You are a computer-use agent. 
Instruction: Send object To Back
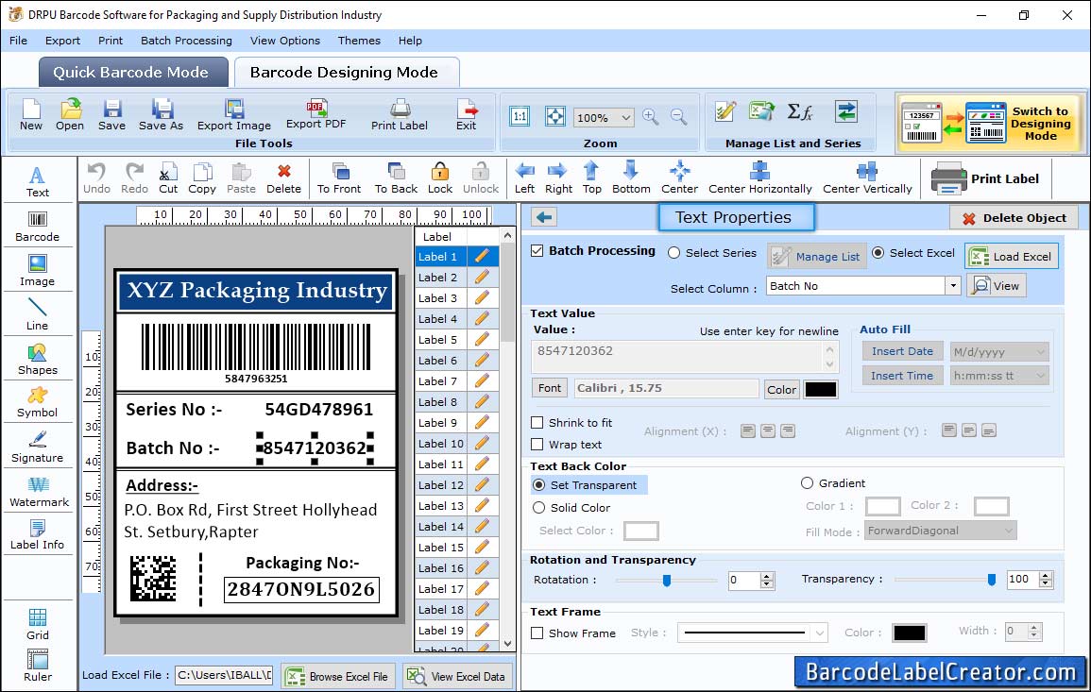click(x=396, y=178)
